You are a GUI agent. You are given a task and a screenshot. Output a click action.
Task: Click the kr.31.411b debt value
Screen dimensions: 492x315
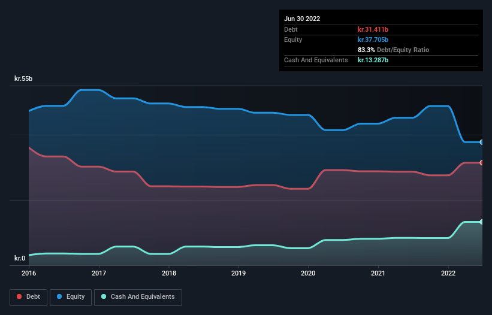373,29
